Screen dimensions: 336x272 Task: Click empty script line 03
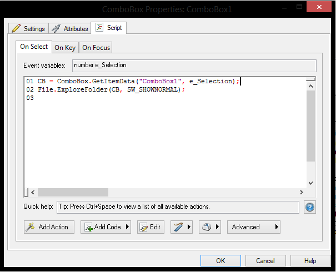[x=30, y=98]
